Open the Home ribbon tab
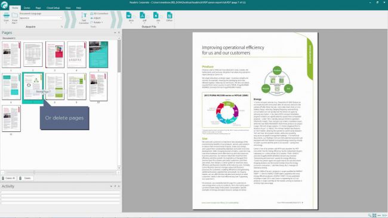388x218 pixels. pyautogui.click(x=15, y=8)
